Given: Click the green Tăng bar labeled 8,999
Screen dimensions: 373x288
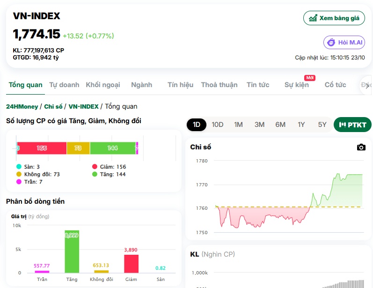Looking at the screenshot, I should [x=72, y=251].
